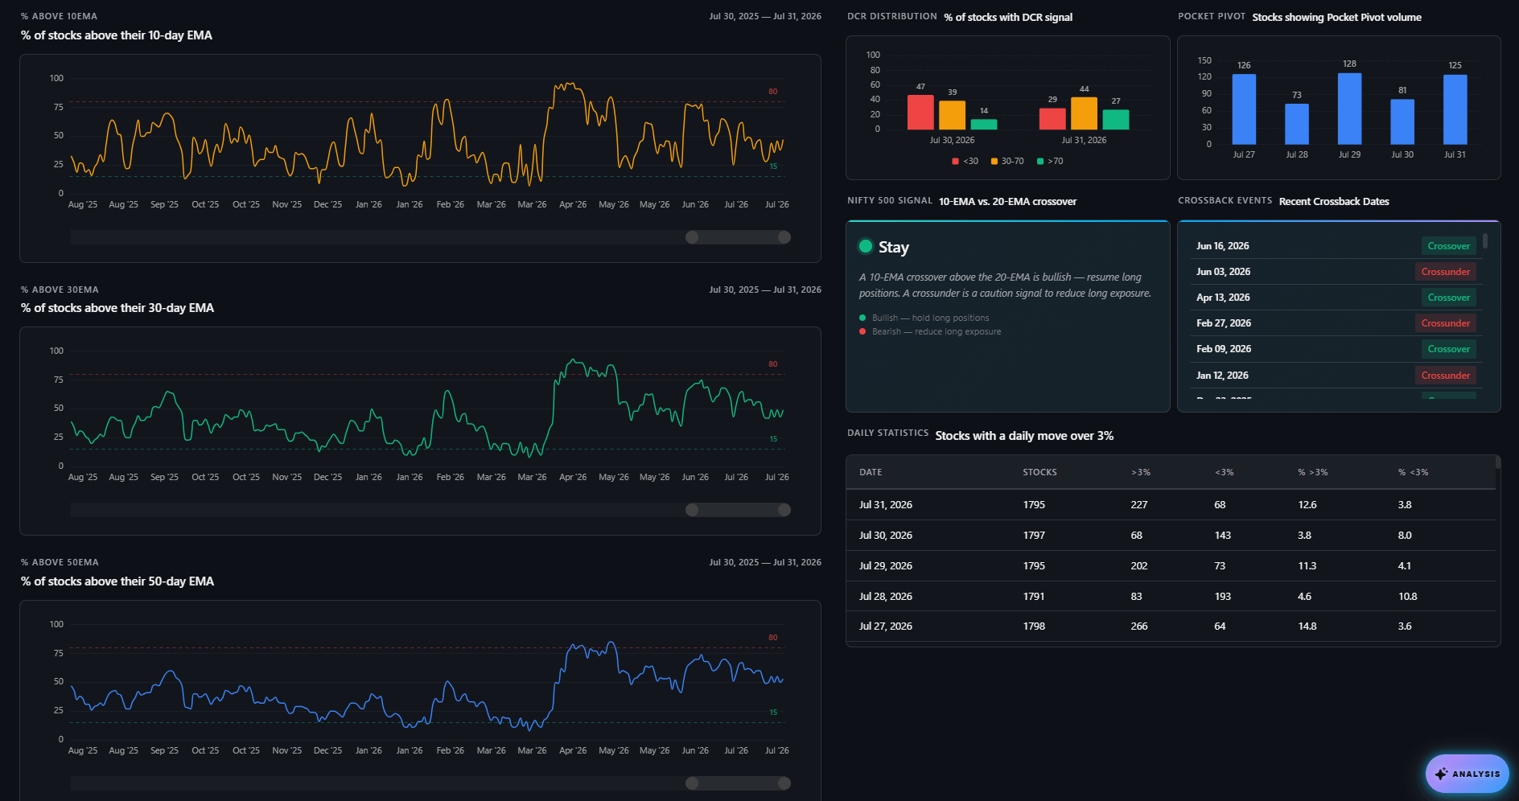The width and height of the screenshot is (1519, 801).
Task: Click the crossback events list scrollbar
Action: (x=1485, y=240)
